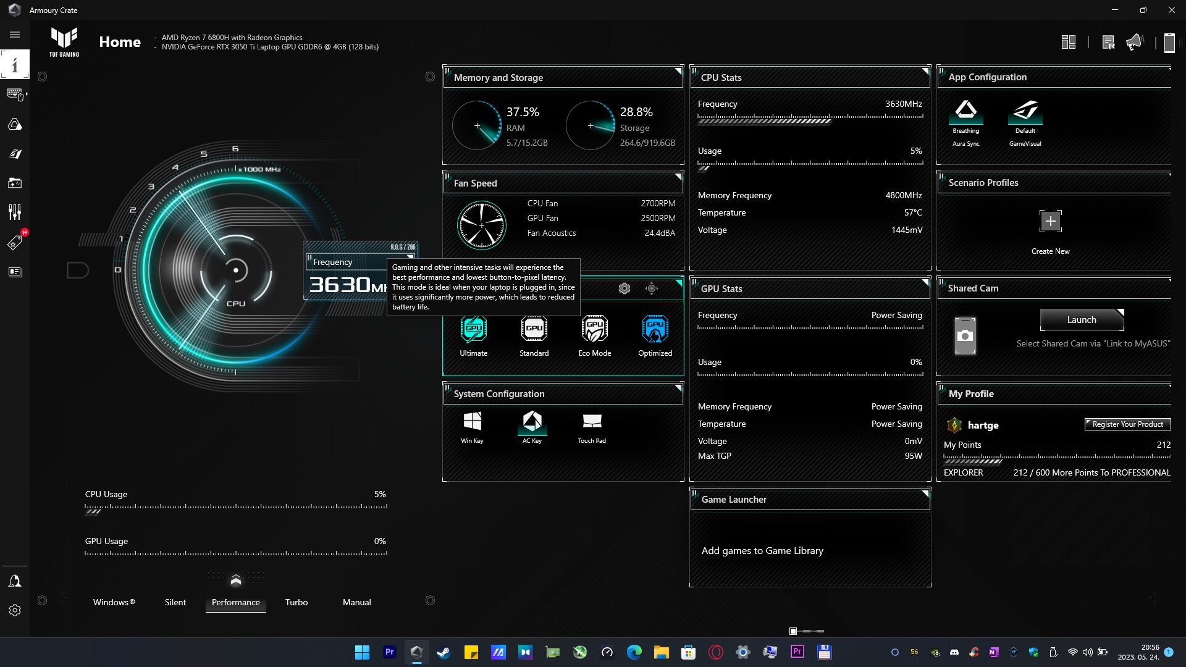Viewport: 1186px width, 667px height.
Task: Create New scenario profile plus icon
Action: (x=1051, y=221)
